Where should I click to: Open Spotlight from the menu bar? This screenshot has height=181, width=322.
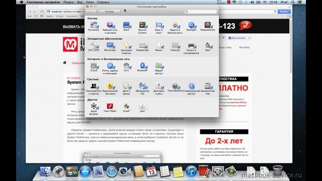293,2
